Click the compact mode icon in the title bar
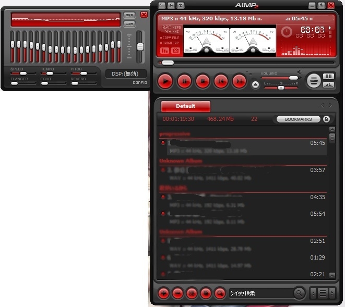345x307 pixels. (162, 5)
